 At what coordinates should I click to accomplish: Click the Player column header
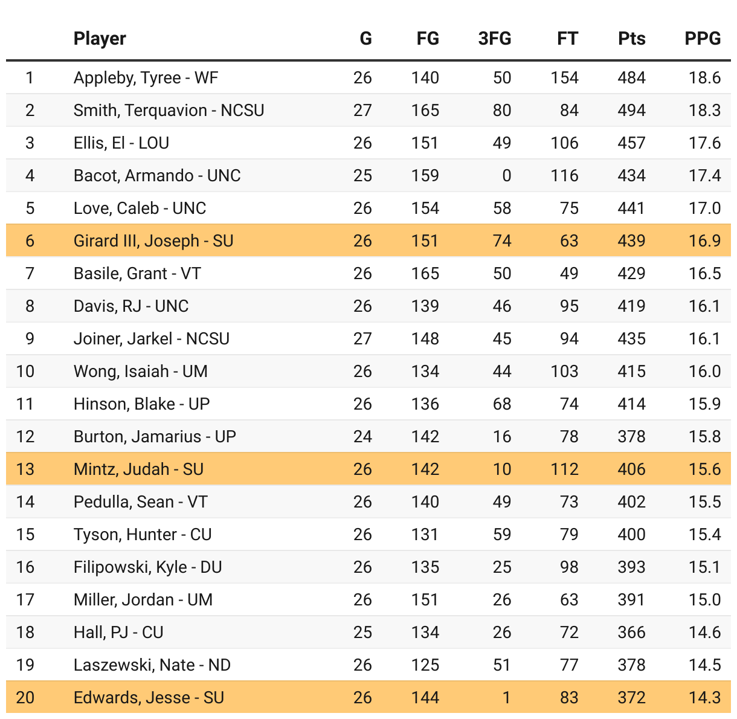tap(100, 39)
